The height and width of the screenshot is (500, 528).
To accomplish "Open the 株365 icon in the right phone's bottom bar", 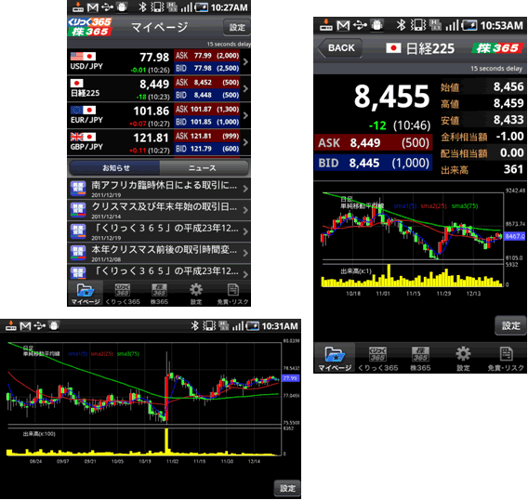I will [420, 358].
